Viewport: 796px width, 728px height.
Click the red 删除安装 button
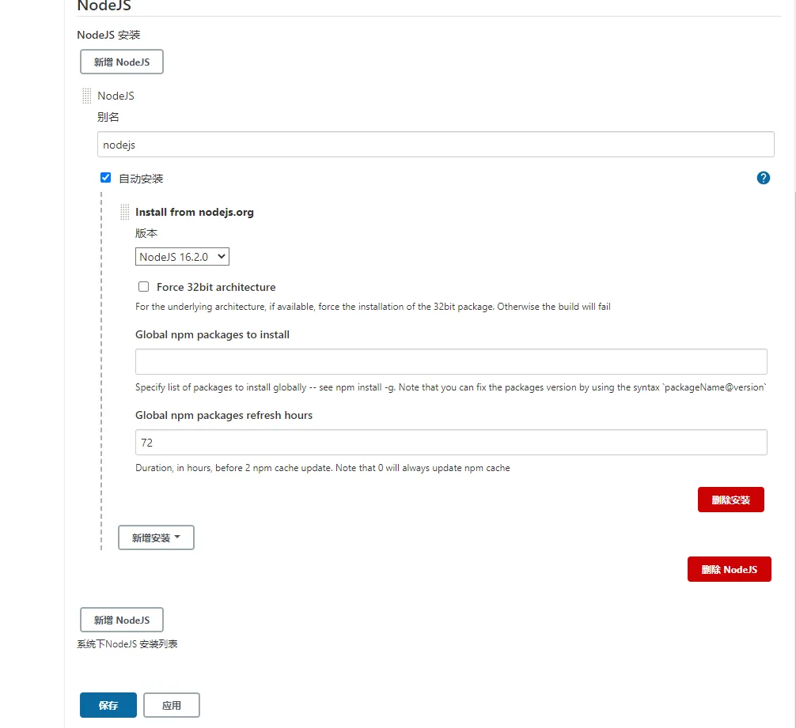tap(730, 500)
